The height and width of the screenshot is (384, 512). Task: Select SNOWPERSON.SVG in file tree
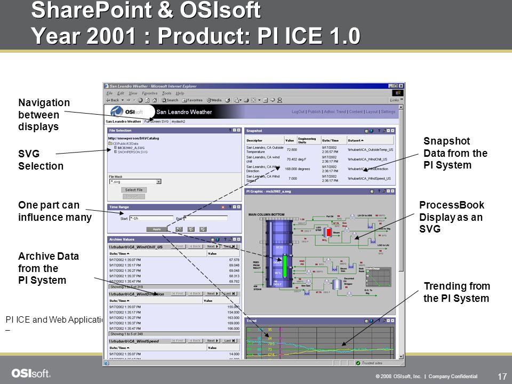(132, 152)
